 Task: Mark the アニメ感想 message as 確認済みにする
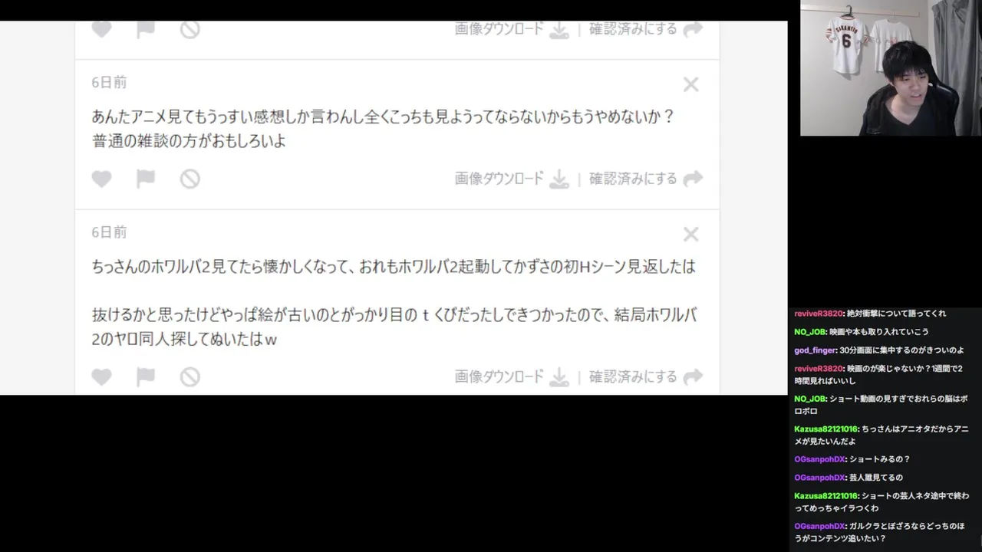click(x=633, y=179)
